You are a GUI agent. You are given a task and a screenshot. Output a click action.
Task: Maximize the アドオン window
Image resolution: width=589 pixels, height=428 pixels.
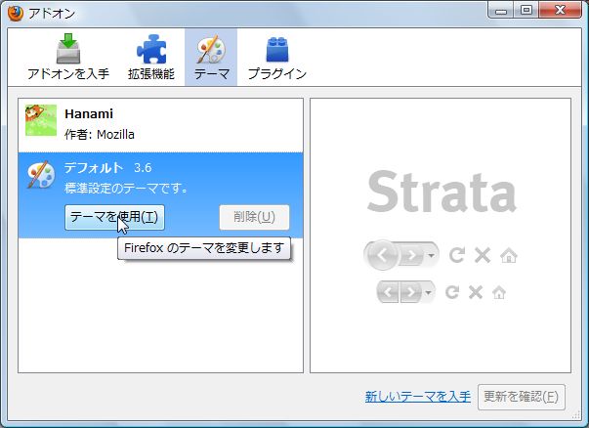coord(526,10)
